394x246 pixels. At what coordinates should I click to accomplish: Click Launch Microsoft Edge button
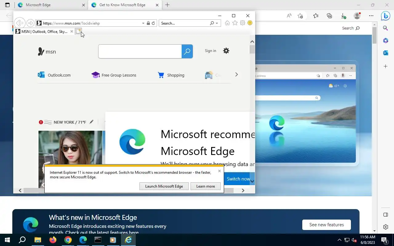click(x=164, y=186)
